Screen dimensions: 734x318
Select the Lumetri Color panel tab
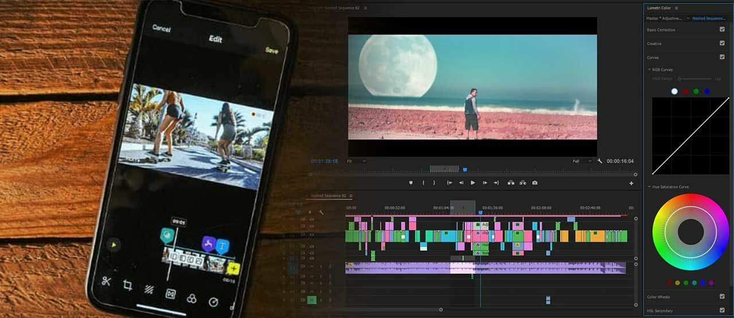click(x=659, y=8)
